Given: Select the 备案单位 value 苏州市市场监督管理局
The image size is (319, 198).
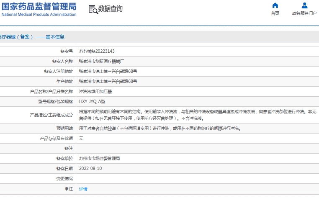Looking at the screenshot, I should click(x=99, y=159).
